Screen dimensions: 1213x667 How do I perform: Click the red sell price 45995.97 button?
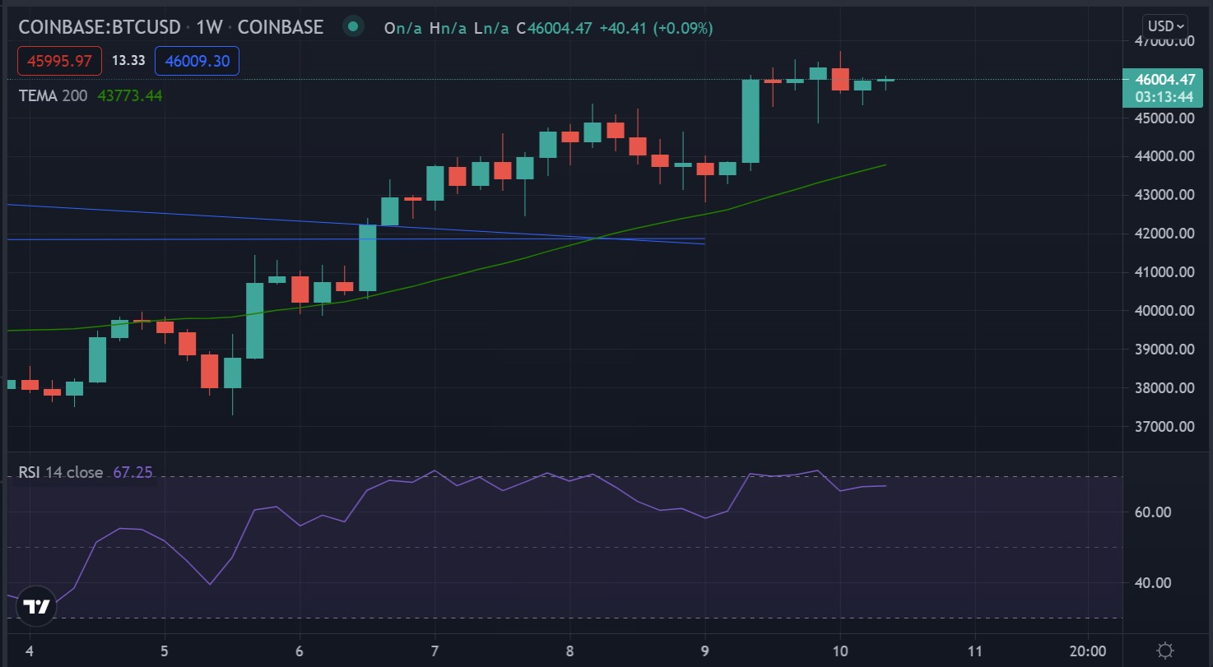tap(60, 61)
